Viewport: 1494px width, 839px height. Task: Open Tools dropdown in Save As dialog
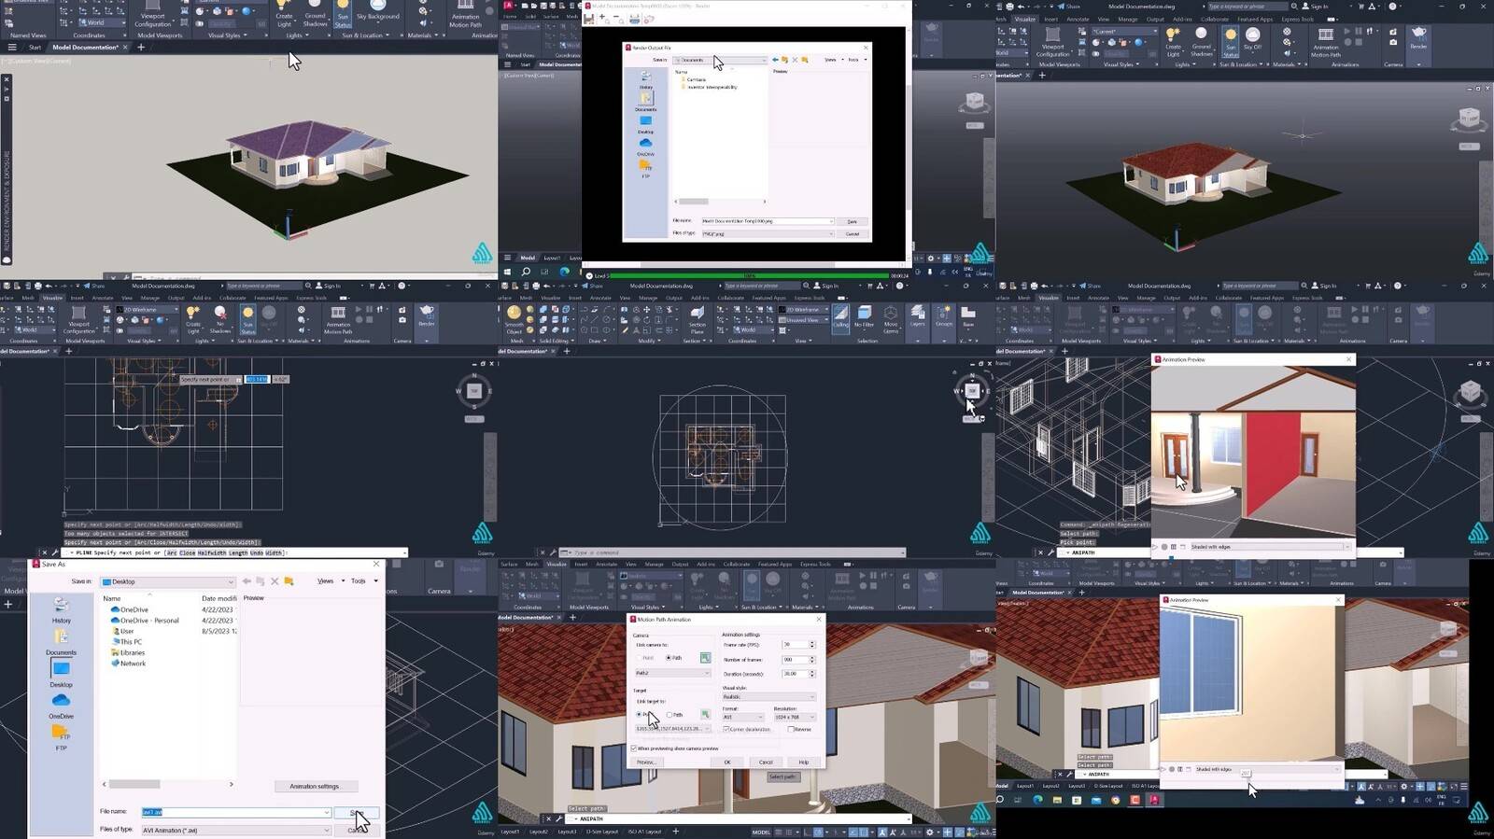coord(364,581)
